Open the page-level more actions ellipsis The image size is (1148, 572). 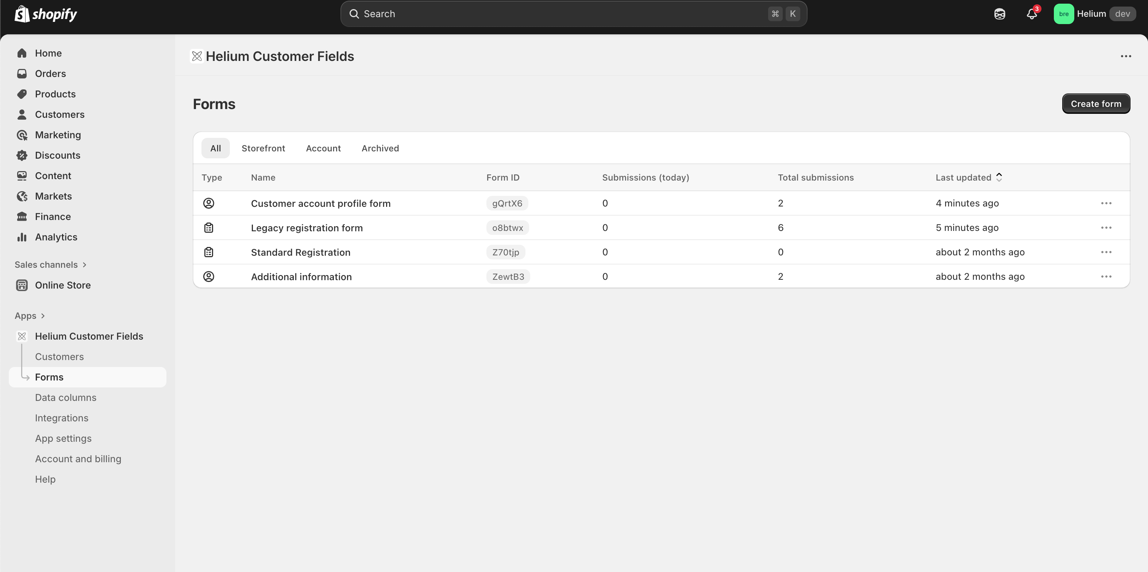pos(1126,56)
